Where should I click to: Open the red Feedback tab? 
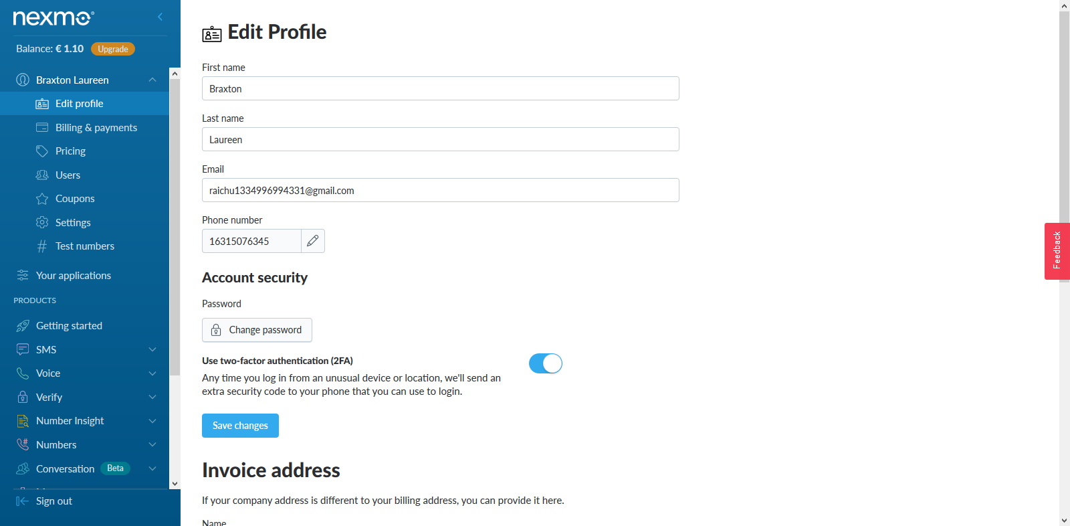[1057, 251]
